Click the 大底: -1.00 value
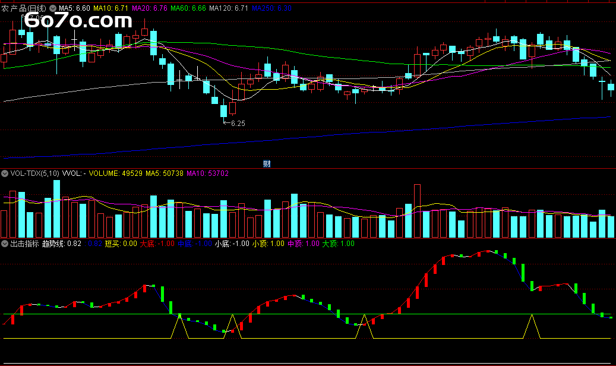 pyautogui.click(x=157, y=244)
